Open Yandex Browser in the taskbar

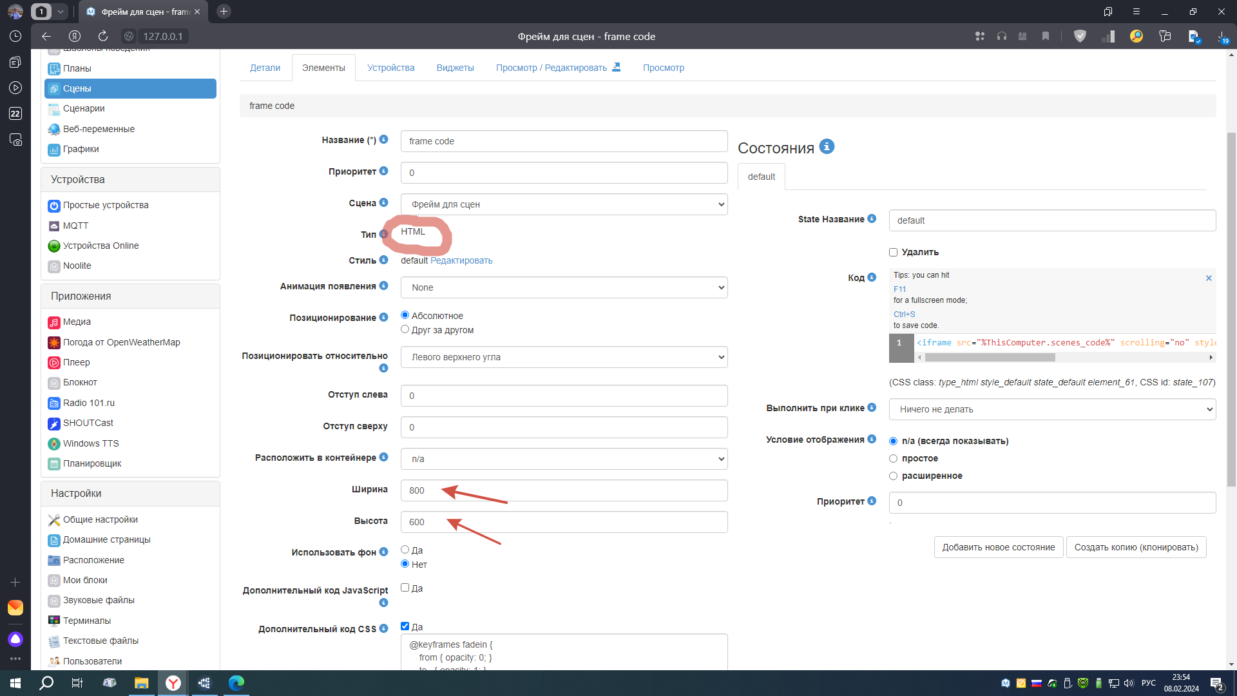tap(173, 683)
